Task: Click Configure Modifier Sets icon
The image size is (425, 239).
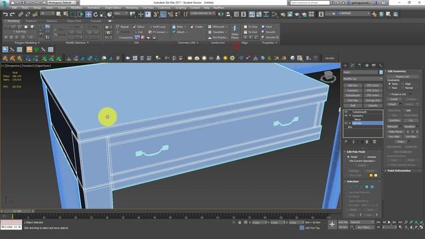Action: pyautogui.click(x=375, y=141)
